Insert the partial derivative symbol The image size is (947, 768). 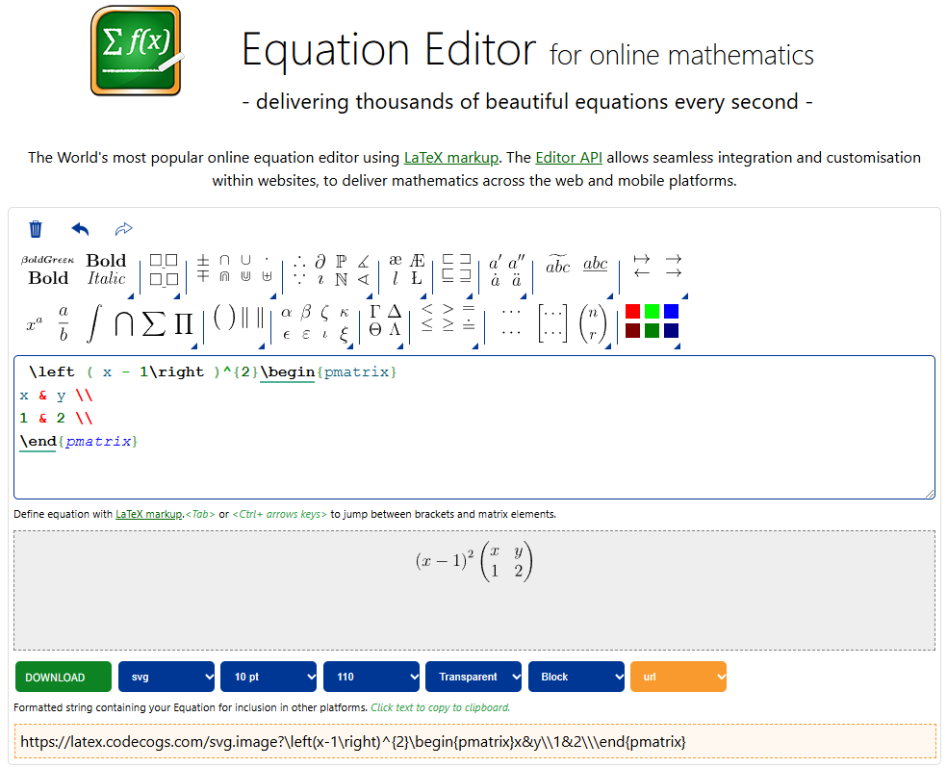coord(320,261)
